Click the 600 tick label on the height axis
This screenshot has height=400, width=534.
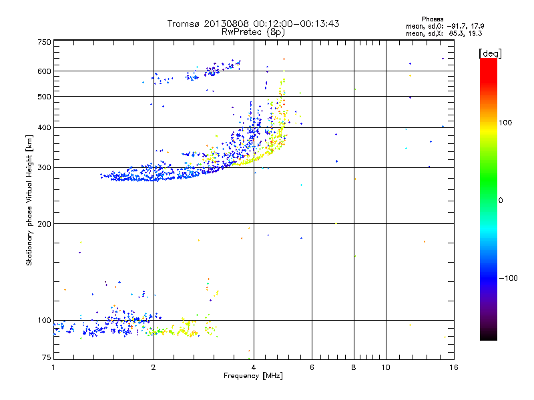(x=44, y=71)
